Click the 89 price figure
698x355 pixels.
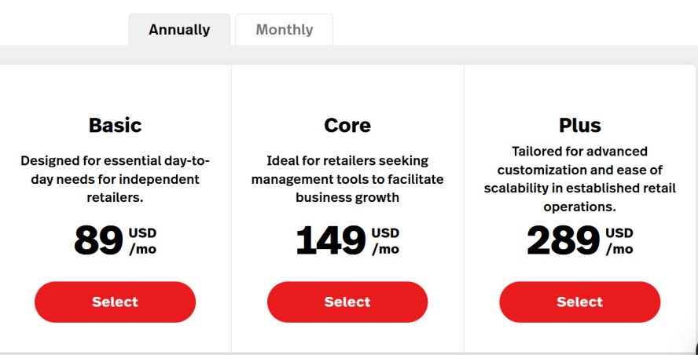98,241
